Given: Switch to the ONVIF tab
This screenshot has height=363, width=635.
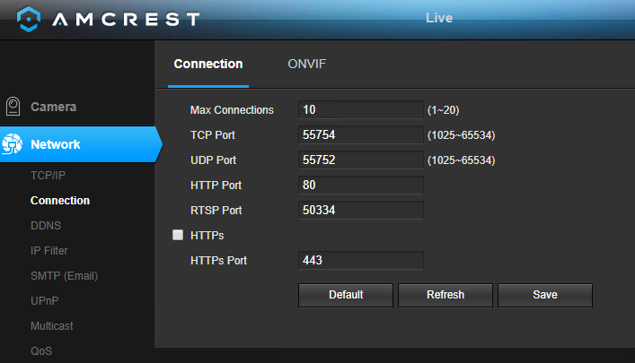Looking at the screenshot, I should (306, 64).
